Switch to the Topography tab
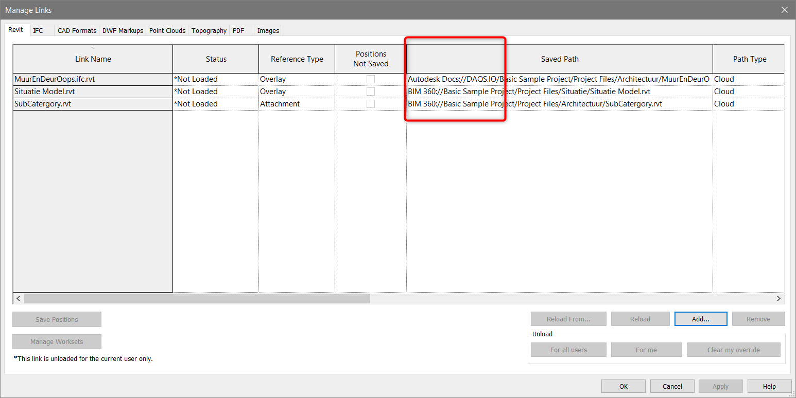796x398 pixels. (209, 30)
